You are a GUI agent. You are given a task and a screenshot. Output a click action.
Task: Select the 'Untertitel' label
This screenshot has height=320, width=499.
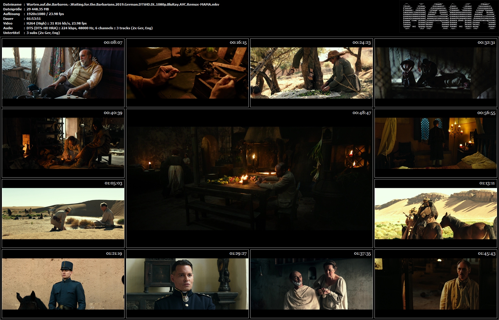click(x=11, y=33)
